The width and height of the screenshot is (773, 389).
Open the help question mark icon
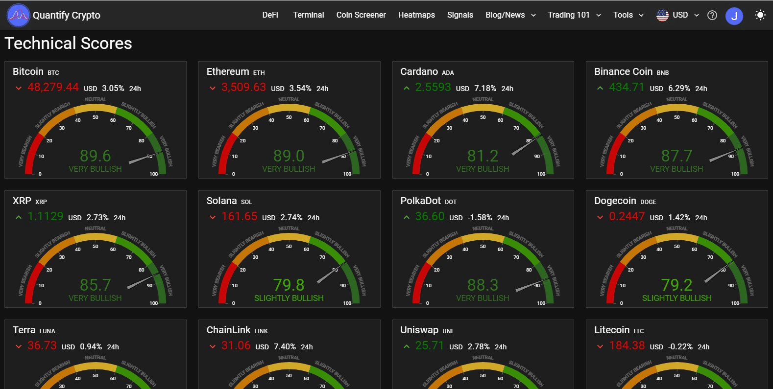coord(712,15)
